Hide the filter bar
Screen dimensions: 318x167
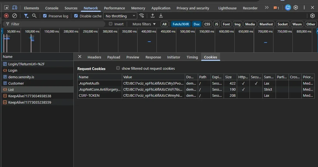(26, 16)
